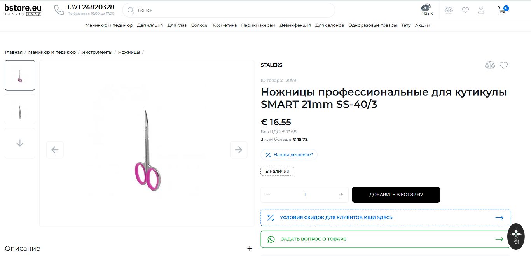Show next product image arrow
The width and height of the screenshot is (531, 256).
[239, 150]
